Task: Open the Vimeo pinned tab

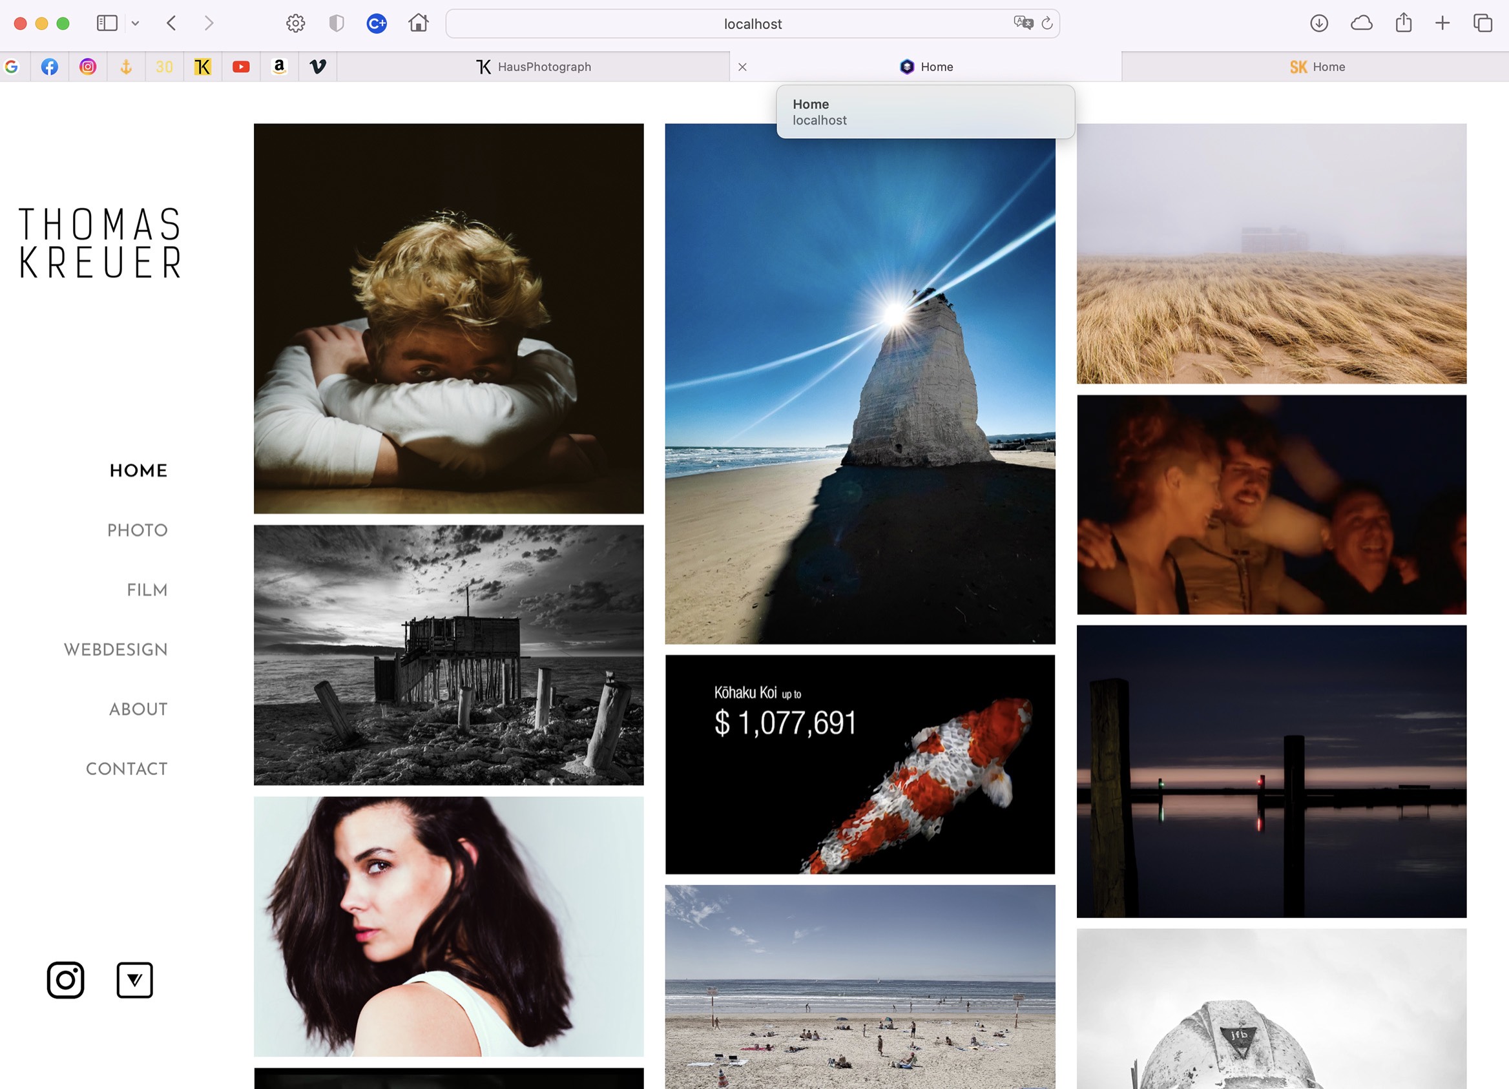Action: tap(318, 67)
